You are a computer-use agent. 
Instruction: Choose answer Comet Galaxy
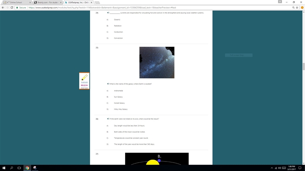point(119,103)
